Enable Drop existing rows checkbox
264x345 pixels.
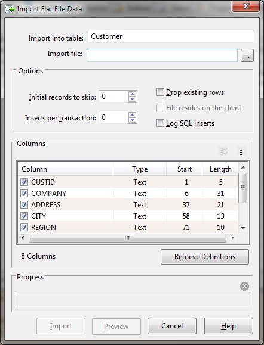pyautogui.click(x=160, y=92)
